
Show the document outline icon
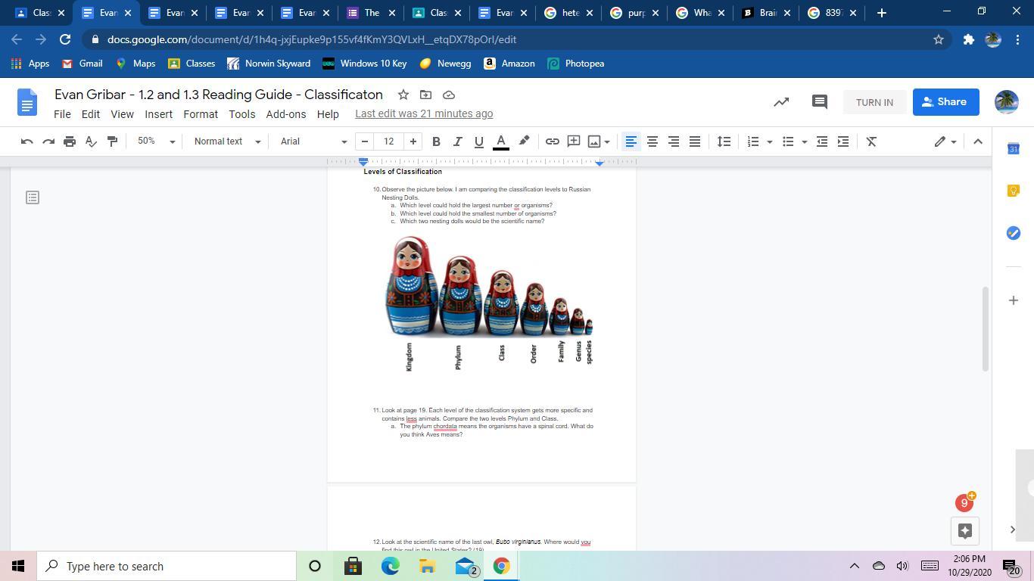(33, 197)
